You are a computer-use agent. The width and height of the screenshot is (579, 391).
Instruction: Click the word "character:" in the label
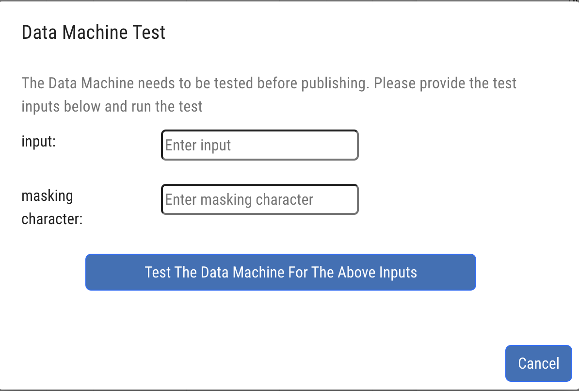[52, 219]
